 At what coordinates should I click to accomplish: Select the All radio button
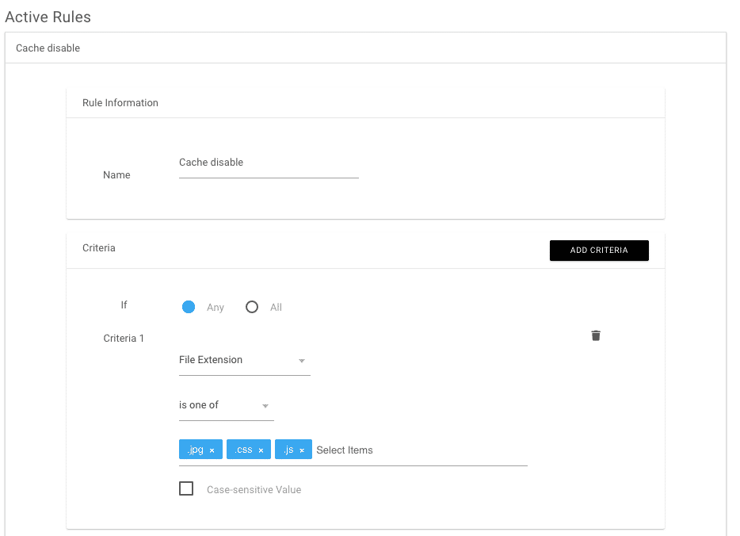tap(251, 307)
